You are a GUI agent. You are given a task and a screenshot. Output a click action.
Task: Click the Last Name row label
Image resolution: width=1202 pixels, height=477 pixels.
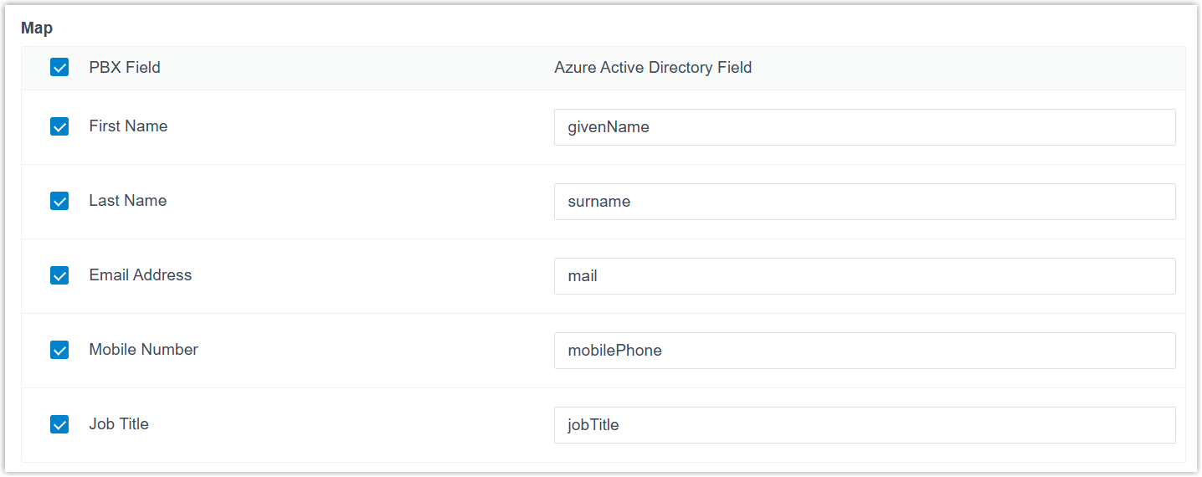point(127,201)
